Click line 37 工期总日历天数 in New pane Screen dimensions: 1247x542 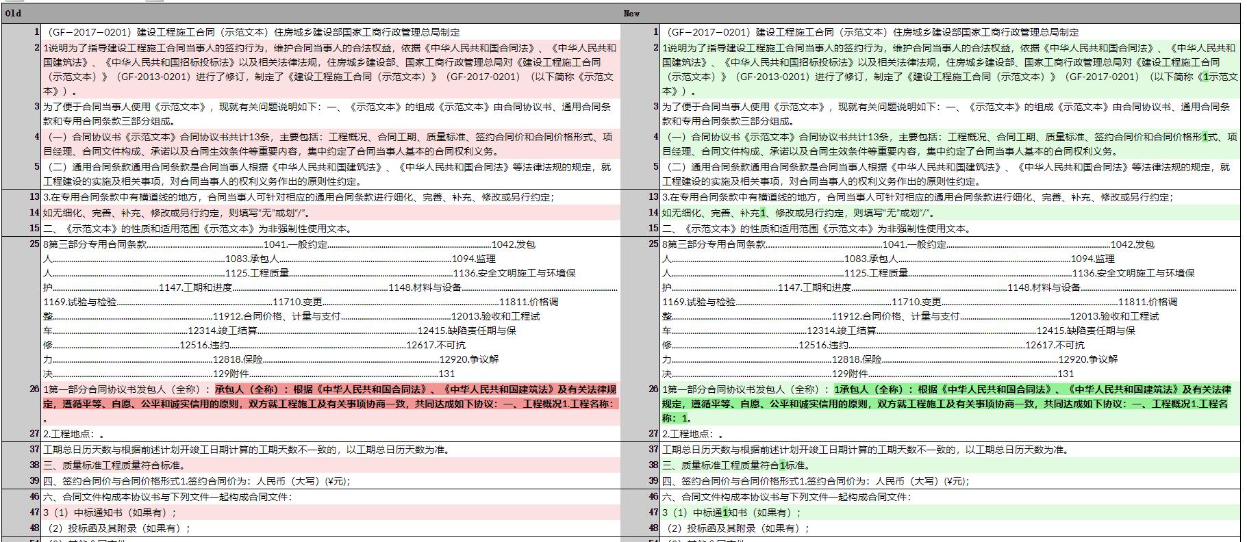pos(950,450)
